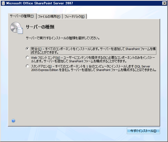Select the 完全(C) complete install radio button

(27, 49)
